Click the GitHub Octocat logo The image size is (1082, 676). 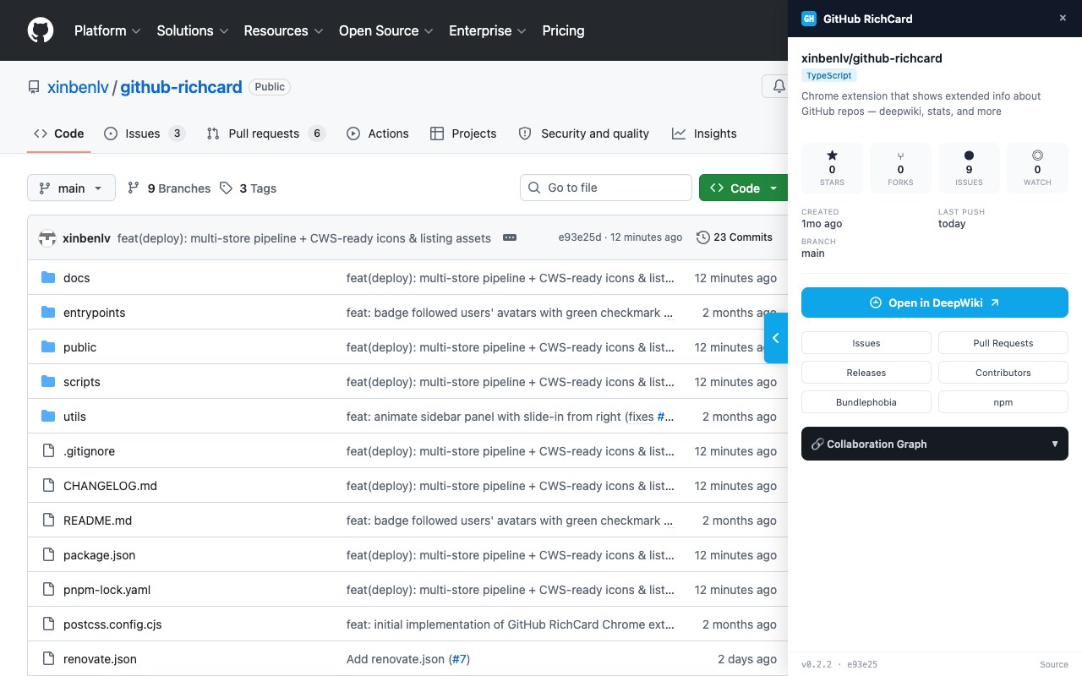[41, 30]
